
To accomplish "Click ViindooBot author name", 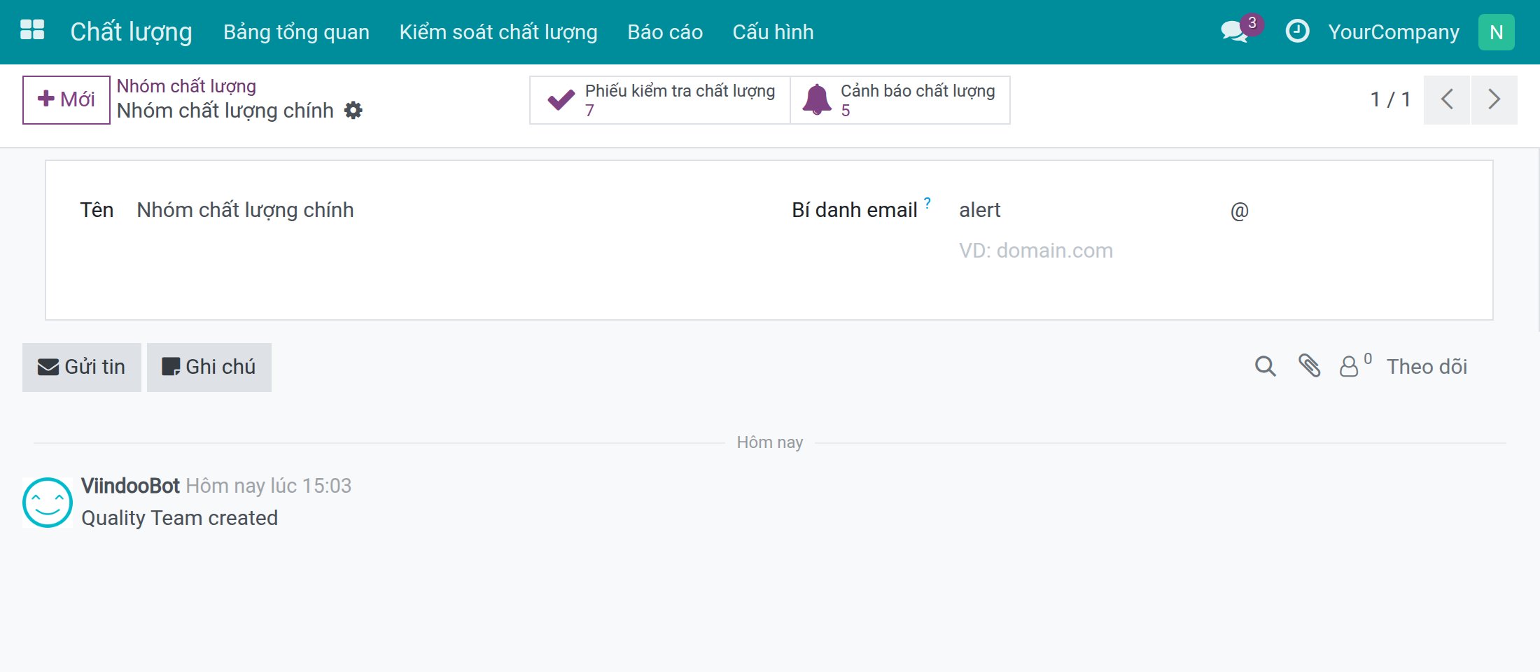I will pyautogui.click(x=130, y=486).
